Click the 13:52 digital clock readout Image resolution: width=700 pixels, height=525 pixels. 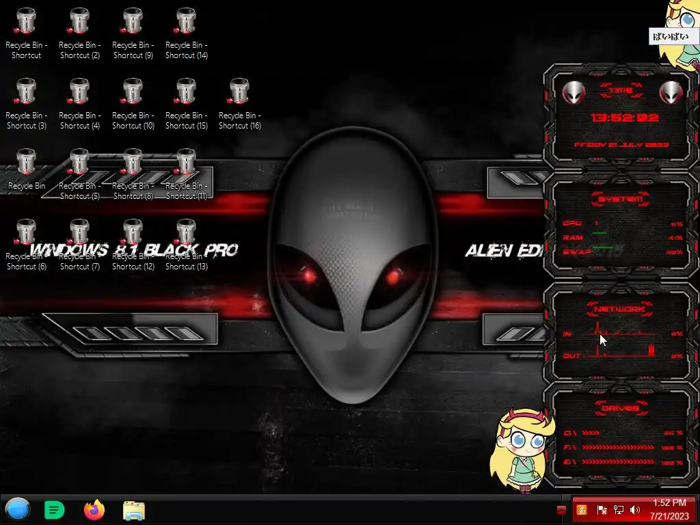click(x=625, y=118)
